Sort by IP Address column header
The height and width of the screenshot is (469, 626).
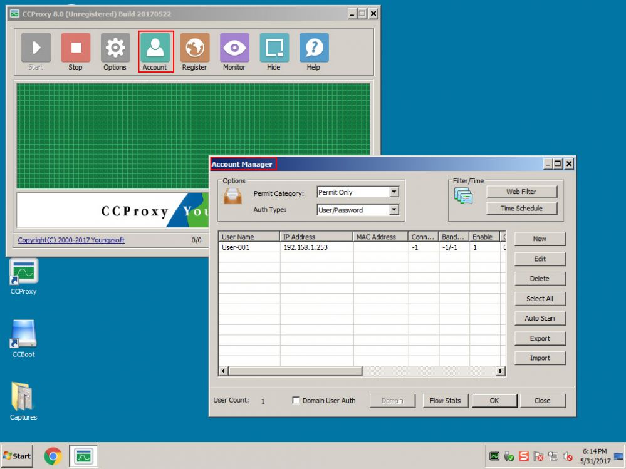pyautogui.click(x=316, y=237)
